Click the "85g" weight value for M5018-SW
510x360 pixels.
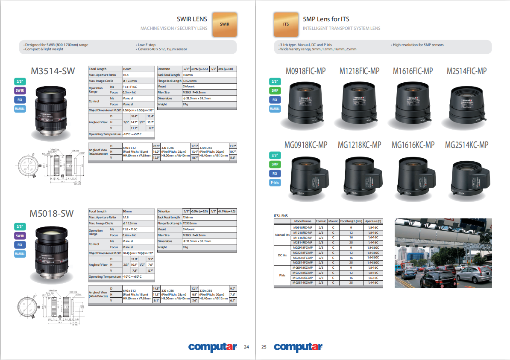point(185,247)
